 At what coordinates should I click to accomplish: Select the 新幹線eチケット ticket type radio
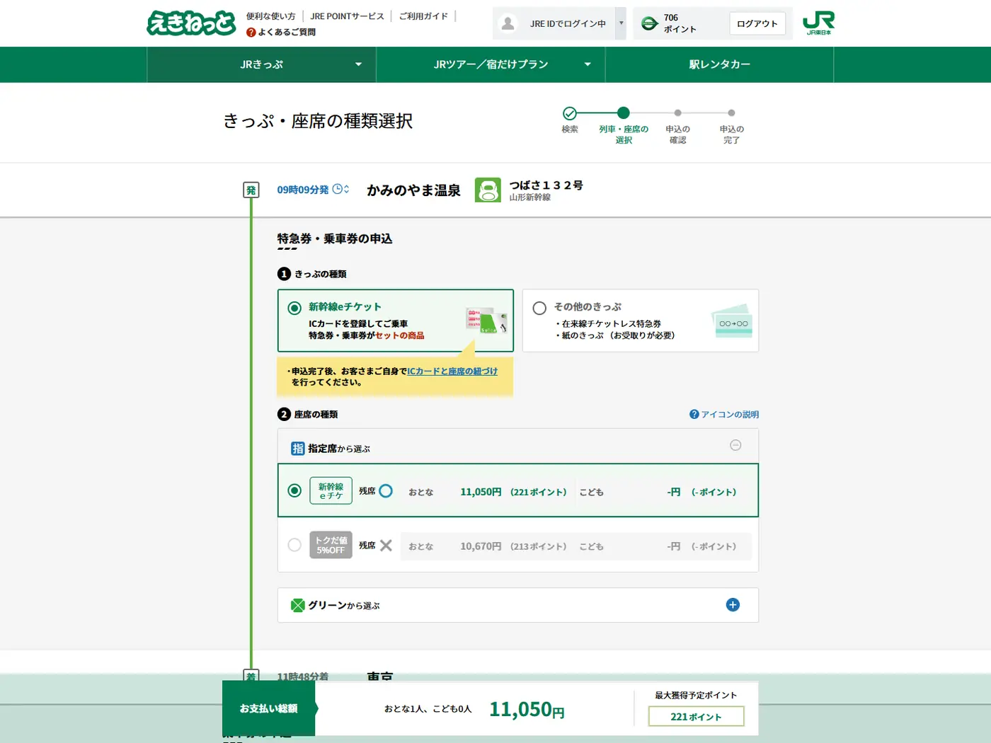point(294,308)
